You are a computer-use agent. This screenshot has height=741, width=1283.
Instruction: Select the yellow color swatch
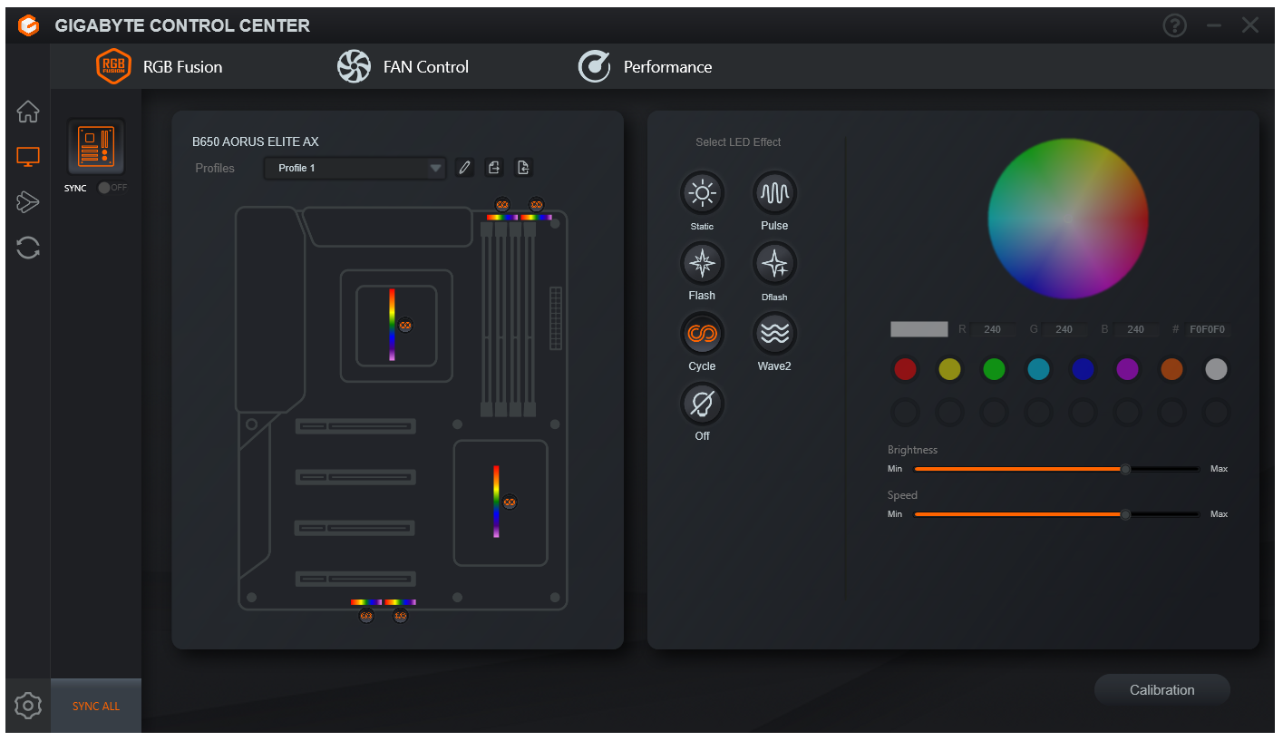[949, 369]
